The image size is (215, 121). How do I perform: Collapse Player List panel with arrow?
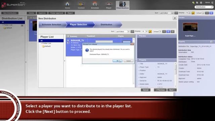[64, 61]
